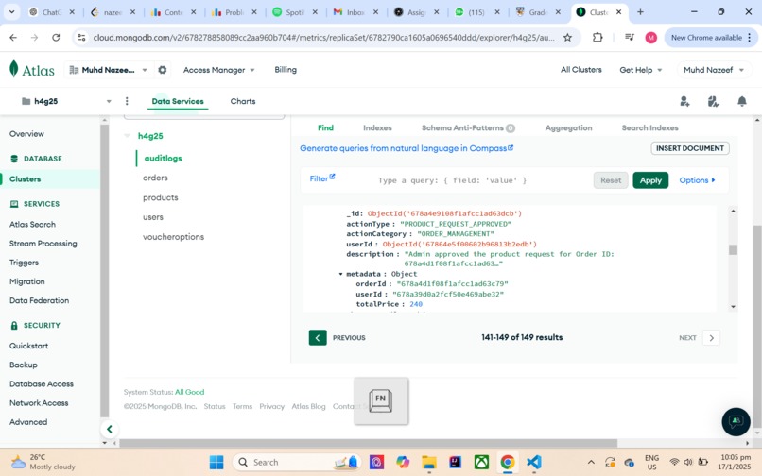Open h4g25 project selector dropdown
Image resolution: width=762 pixels, height=476 pixels.
[66, 101]
